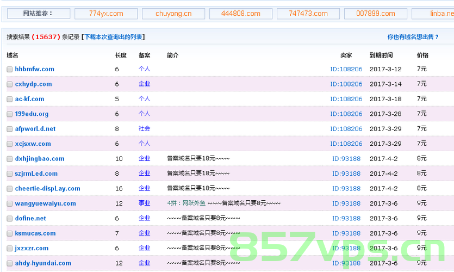View domain ac-kf.com

29,99
